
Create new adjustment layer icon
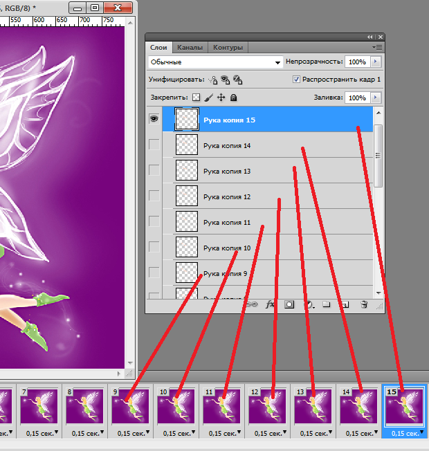coord(309,304)
